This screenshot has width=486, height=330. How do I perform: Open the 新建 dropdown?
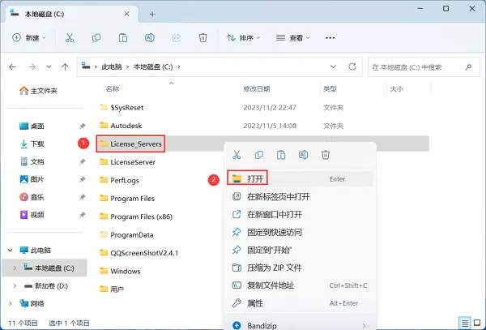pyautogui.click(x=29, y=38)
